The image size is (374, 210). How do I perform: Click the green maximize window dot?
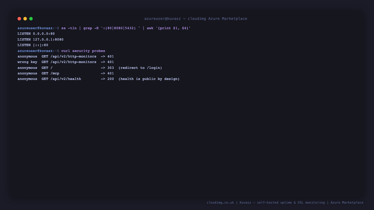click(31, 19)
